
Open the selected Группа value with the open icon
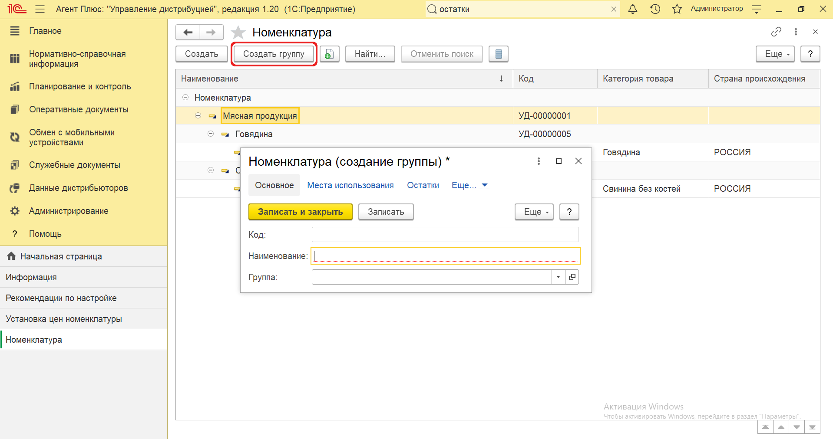[x=572, y=277]
